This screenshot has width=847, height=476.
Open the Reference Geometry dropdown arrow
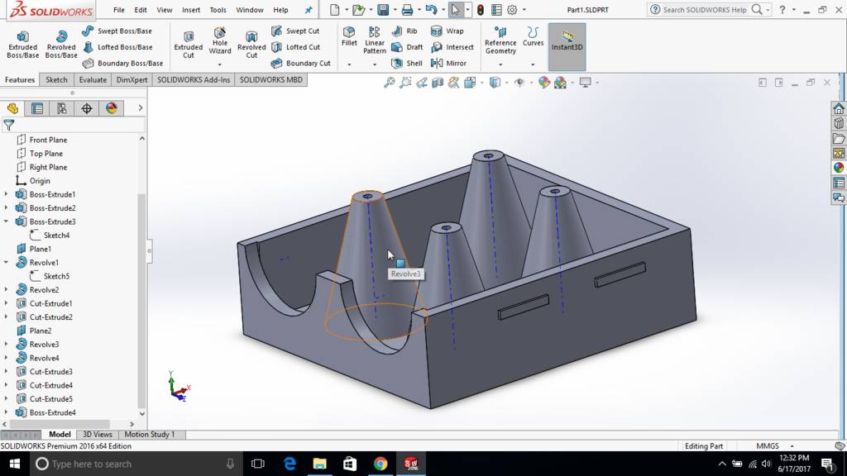coord(500,64)
